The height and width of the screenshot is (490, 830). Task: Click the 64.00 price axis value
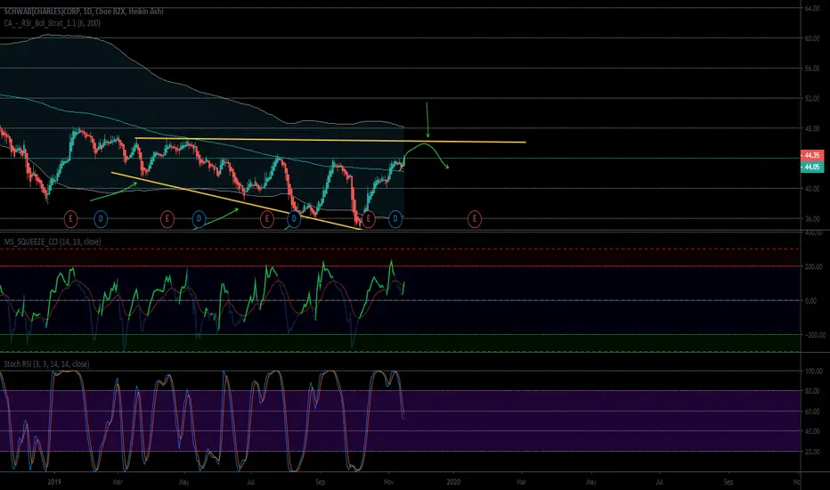click(812, 9)
